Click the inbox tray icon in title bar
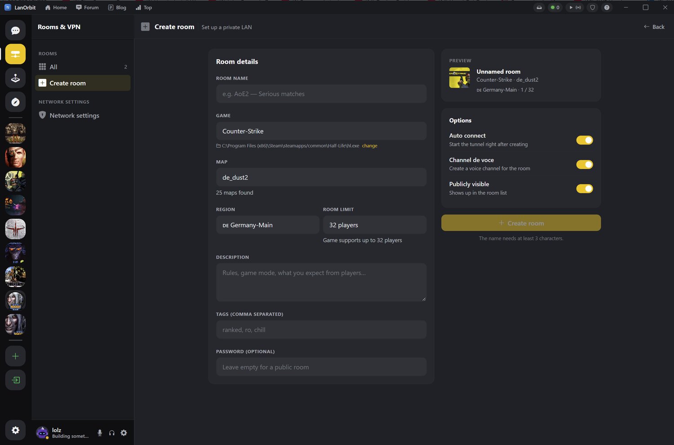 [539, 7]
